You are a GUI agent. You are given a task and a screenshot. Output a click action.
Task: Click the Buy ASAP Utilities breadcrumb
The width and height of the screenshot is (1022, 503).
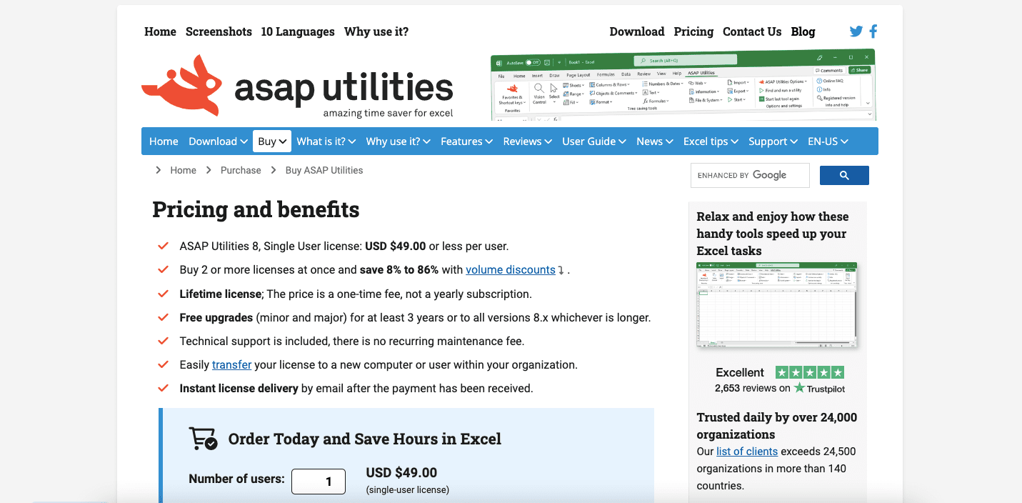(x=324, y=170)
